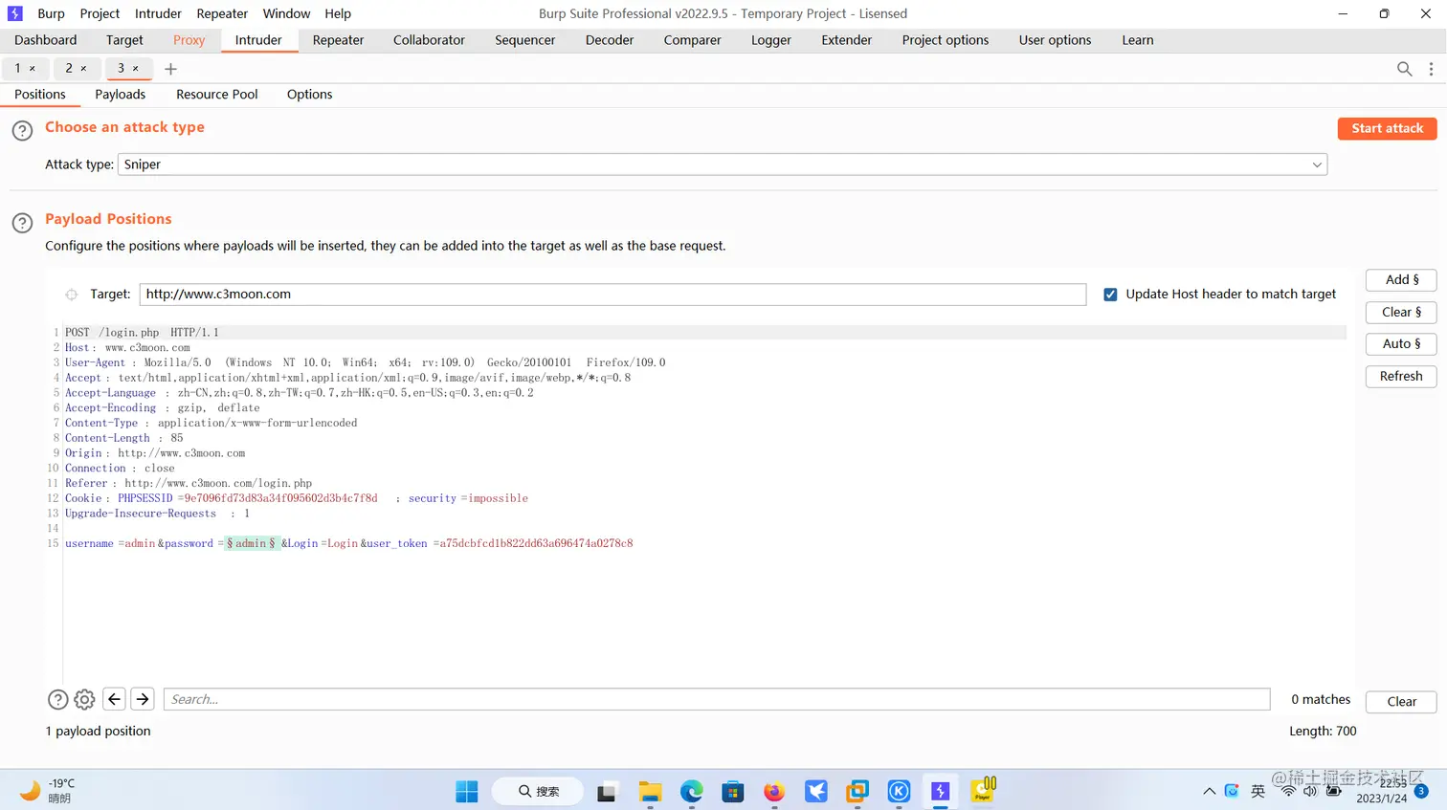This screenshot has height=810, width=1447.
Task: Open Windows Start menu
Action: [467, 791]
